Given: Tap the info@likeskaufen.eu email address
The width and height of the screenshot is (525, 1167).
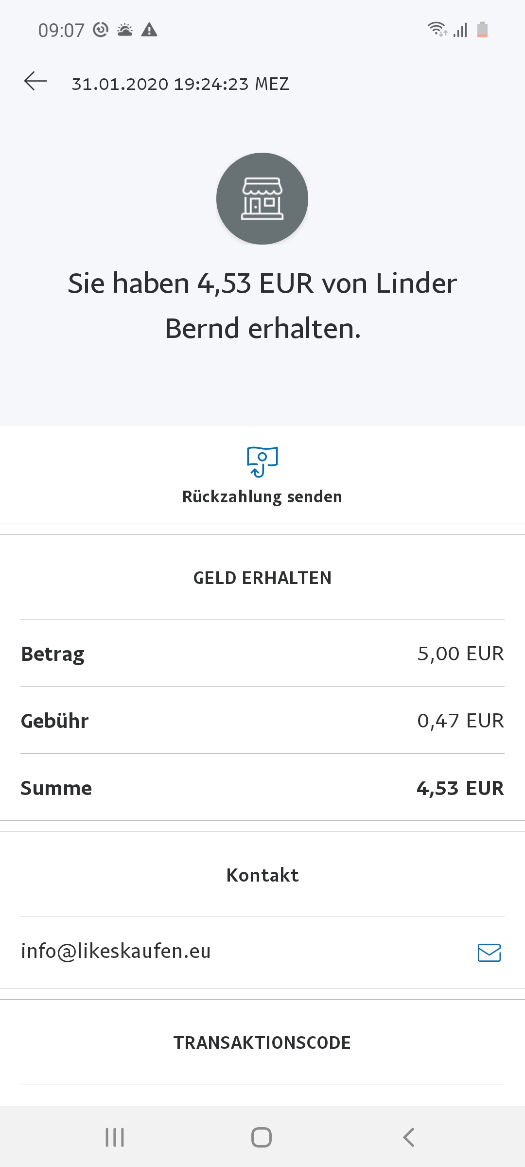Looking at the screenshot, I should 116,951.
